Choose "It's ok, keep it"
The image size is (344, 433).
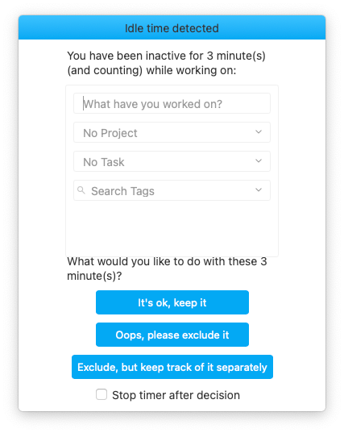coord(172,302)
